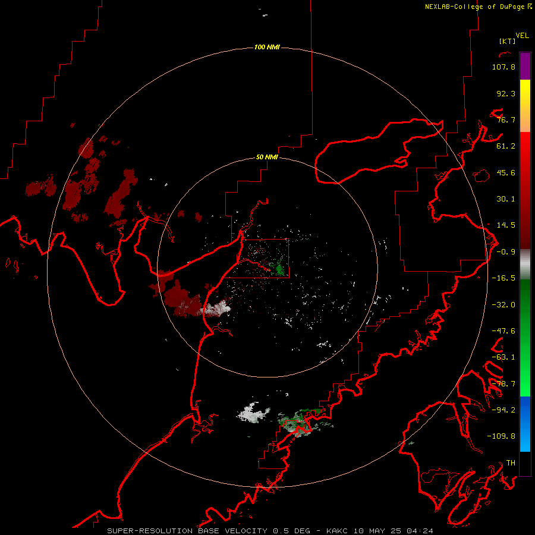Screen dimensions: 535x535
Task: Click the -47.6 velocity scale value
Action: [x=503, y=331]
